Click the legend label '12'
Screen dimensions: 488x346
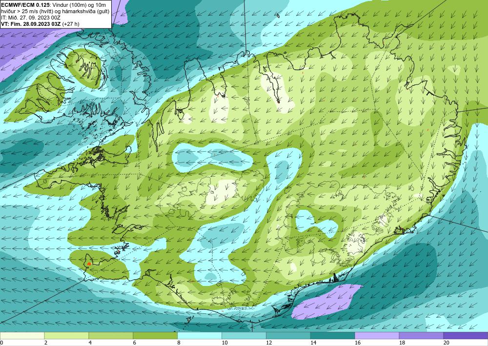click(268, 343)
